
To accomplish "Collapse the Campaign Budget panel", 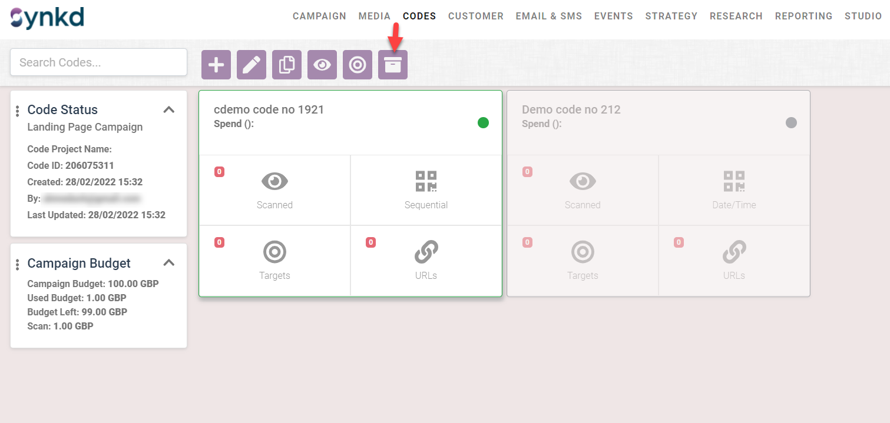I will (x=169, y=263).
